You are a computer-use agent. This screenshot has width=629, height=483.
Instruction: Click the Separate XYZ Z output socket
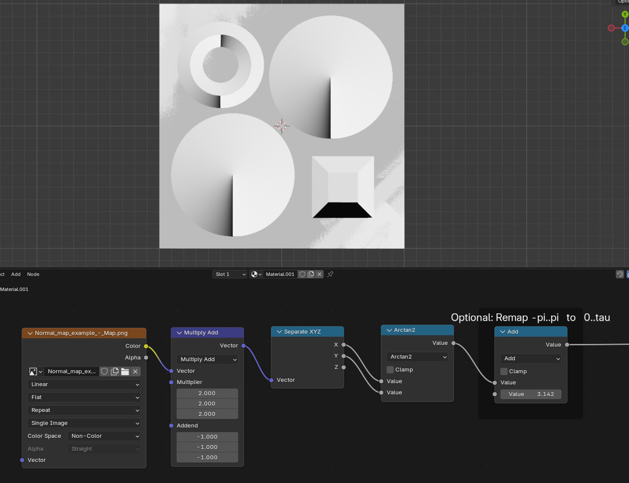click(x=344, y=367)
